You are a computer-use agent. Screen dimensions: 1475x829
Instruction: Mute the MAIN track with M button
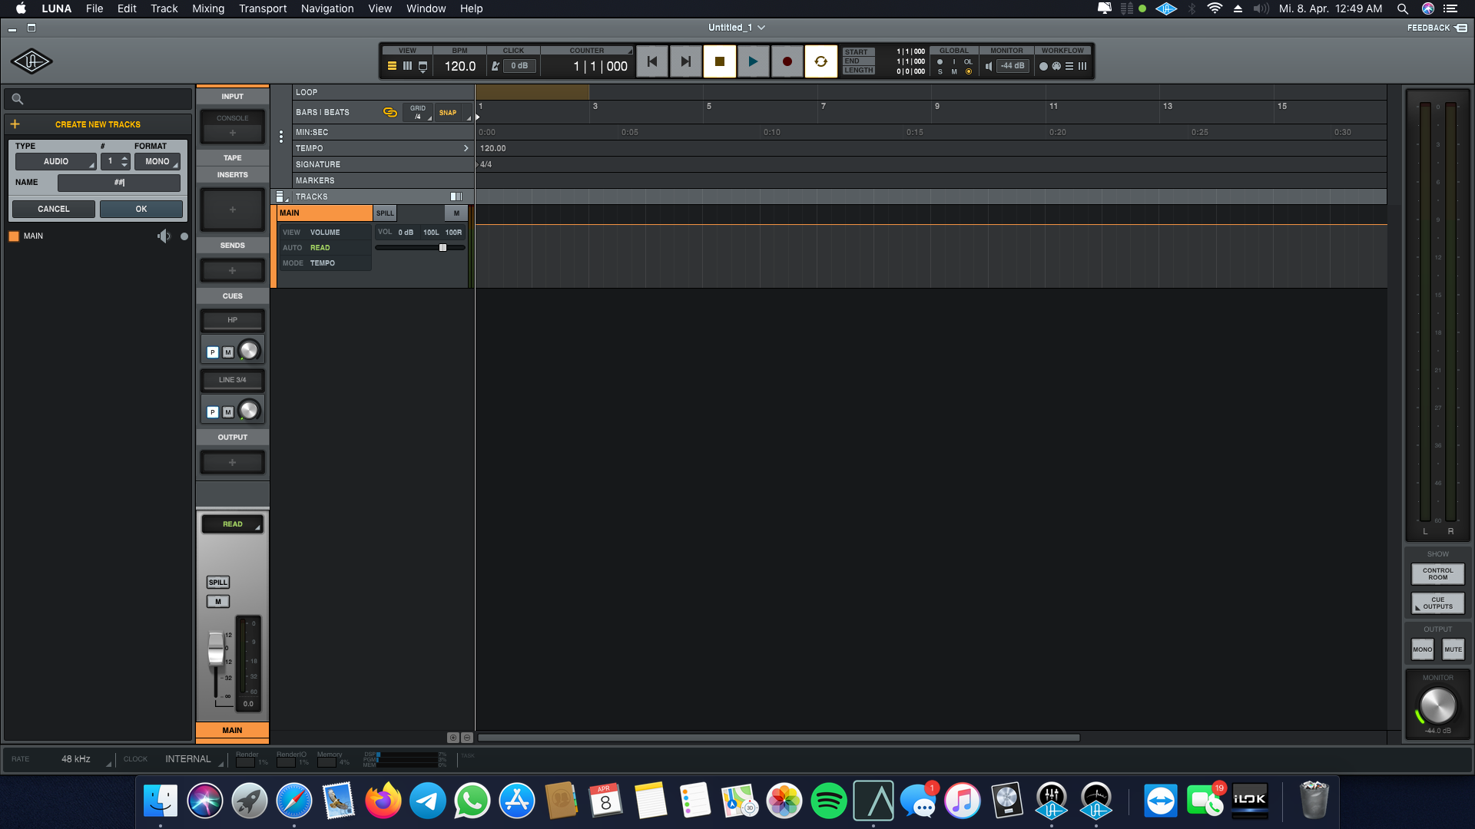click(x=456, y=213)
